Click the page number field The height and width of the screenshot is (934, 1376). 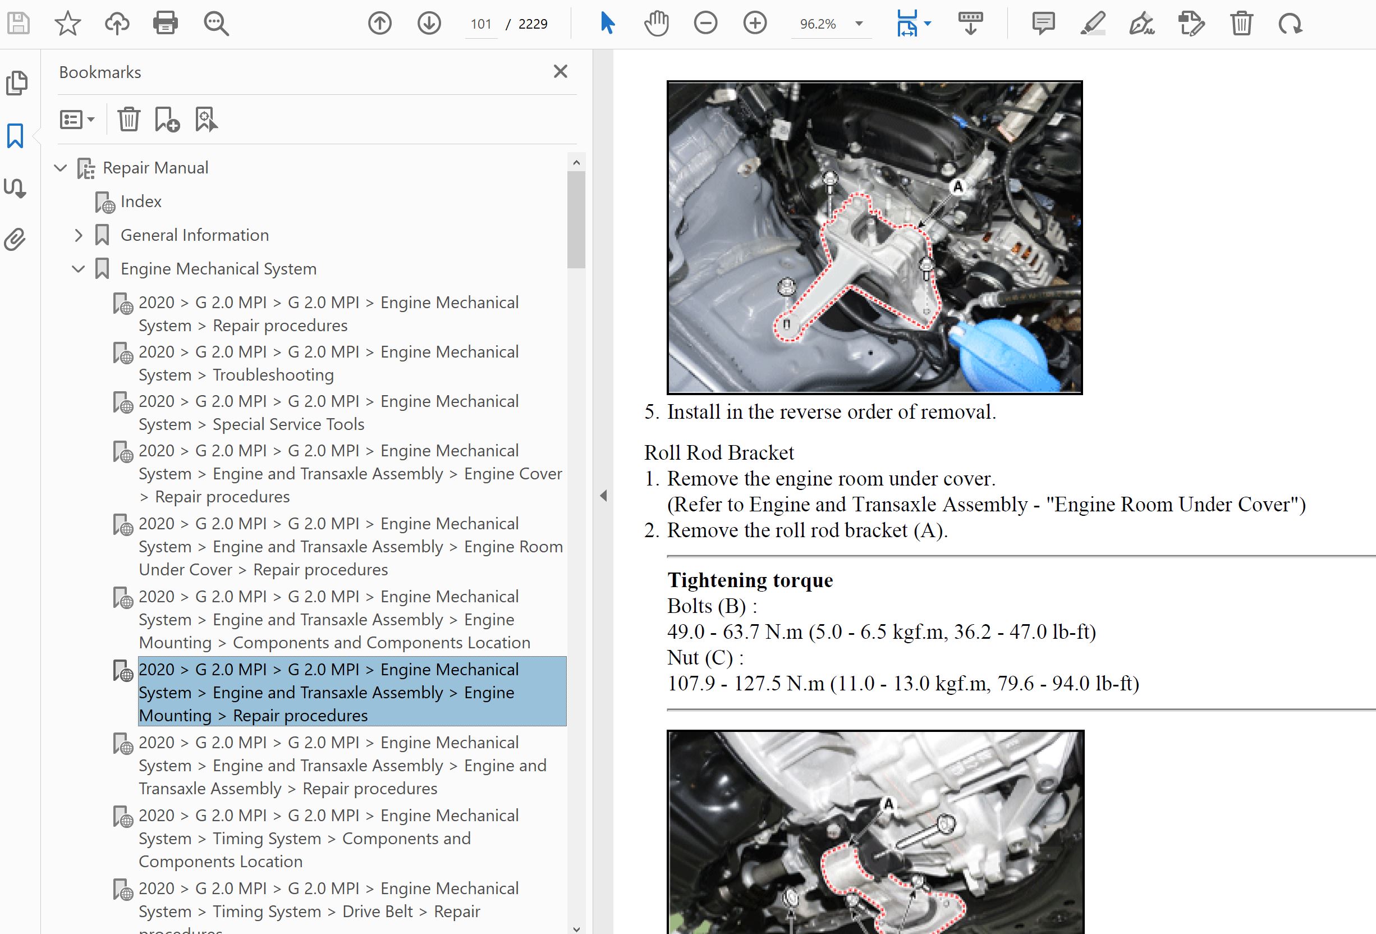click(x=481, y=24)
